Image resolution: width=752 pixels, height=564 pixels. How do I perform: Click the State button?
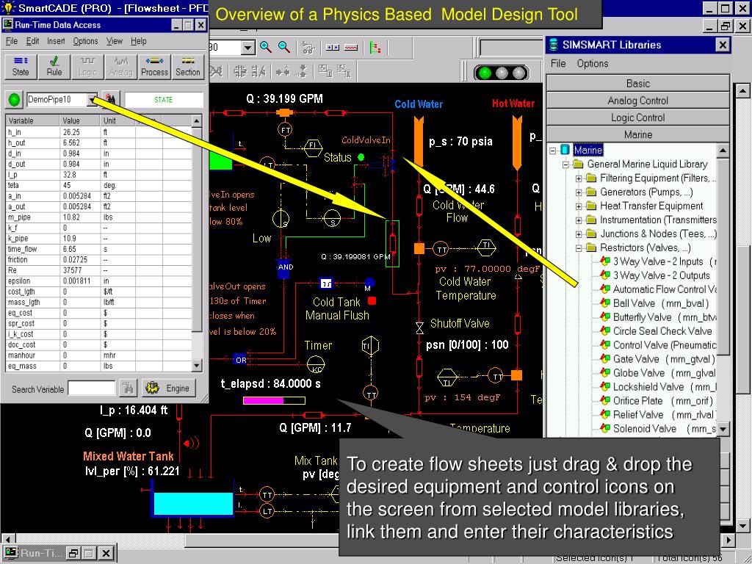[x=21, y=67]
